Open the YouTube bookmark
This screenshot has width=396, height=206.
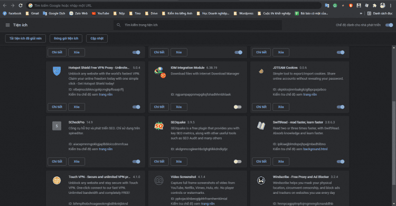100,13
